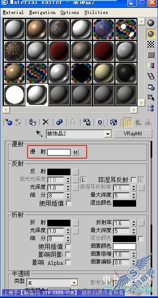Open the Utilities menu
Screen dimensions: 158x298
pyautogui.click(x=96, y=13)
